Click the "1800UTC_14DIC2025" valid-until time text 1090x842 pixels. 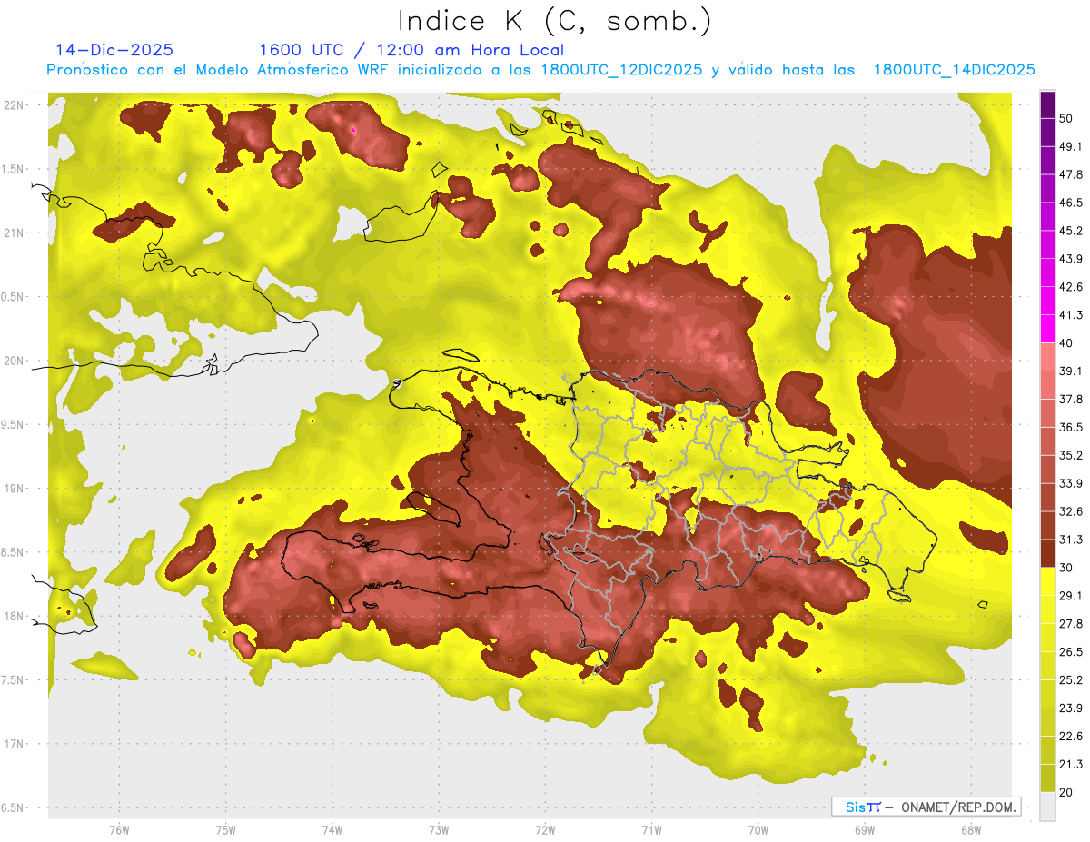(x=954, y=70)
